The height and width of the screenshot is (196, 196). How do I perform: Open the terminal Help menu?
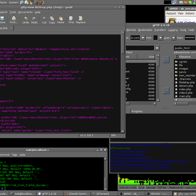tap(23, 155)
